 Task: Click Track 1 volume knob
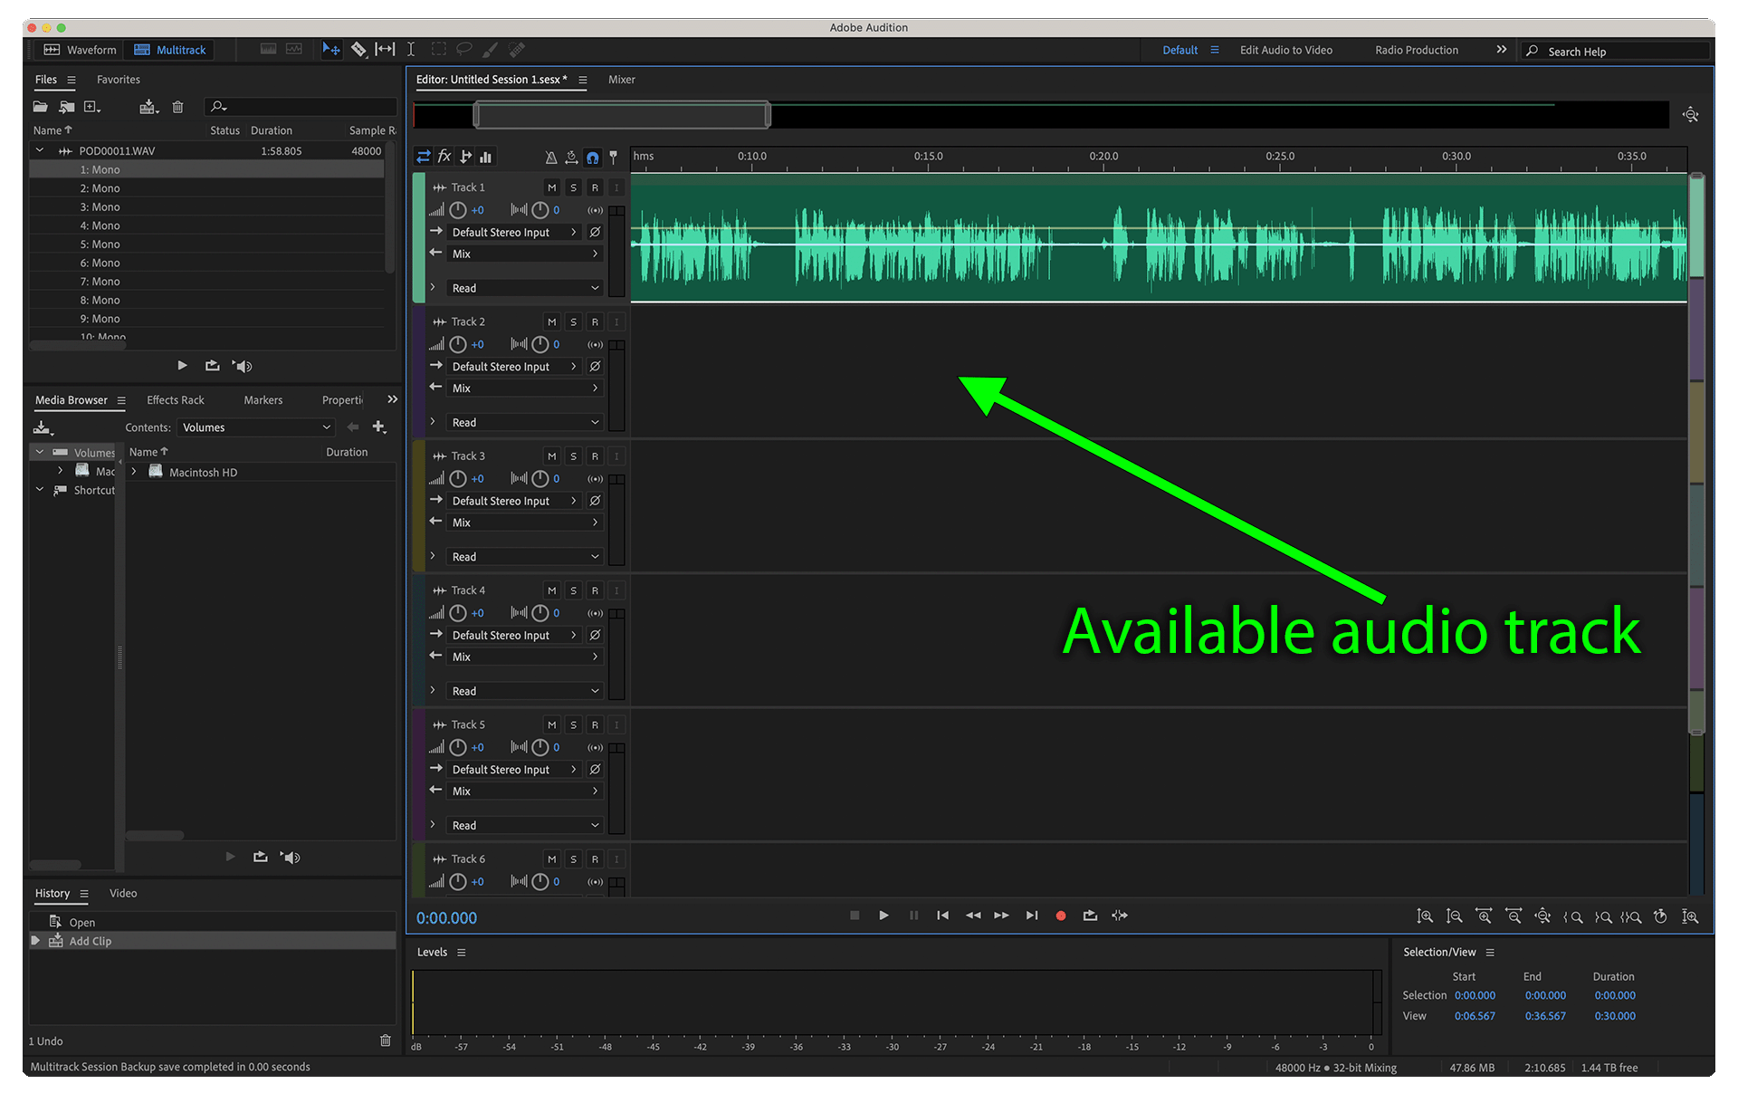coord(458,210)
